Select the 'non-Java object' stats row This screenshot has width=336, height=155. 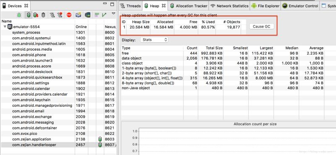[x=228, y=88]
